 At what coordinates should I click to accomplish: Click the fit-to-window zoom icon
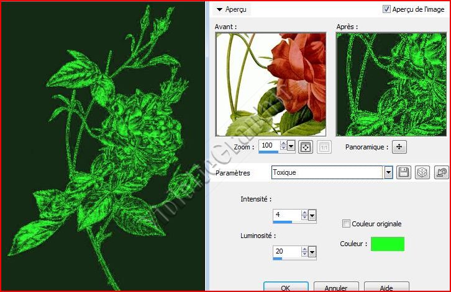pos(305,147)
